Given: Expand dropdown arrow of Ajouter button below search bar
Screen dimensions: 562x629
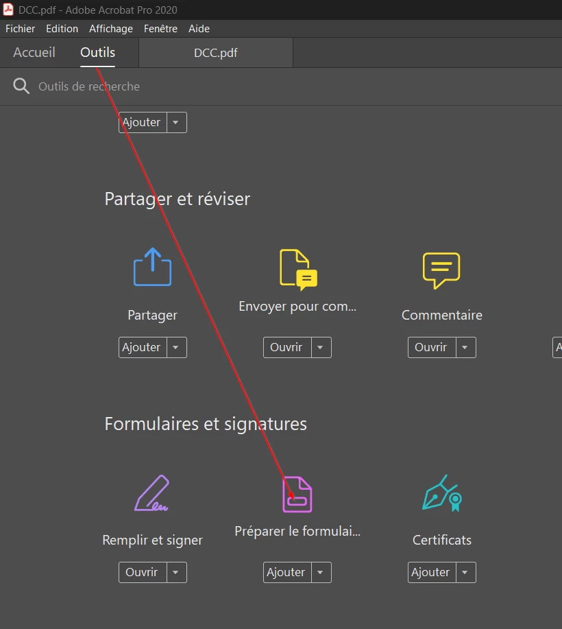Looking at the screenshot, I should [176, 122].
